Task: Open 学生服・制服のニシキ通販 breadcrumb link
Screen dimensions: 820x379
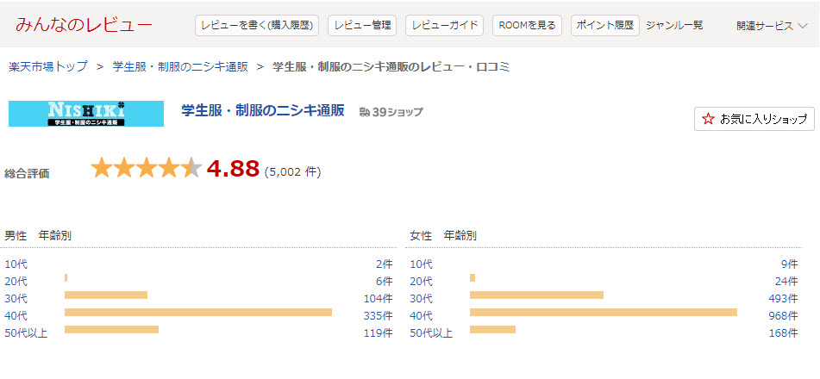Action: (180, 66)
